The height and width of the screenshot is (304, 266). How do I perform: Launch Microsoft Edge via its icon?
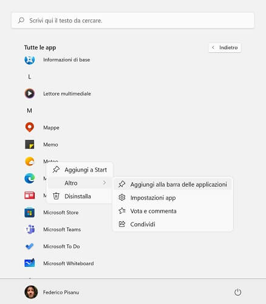(30, 179)
